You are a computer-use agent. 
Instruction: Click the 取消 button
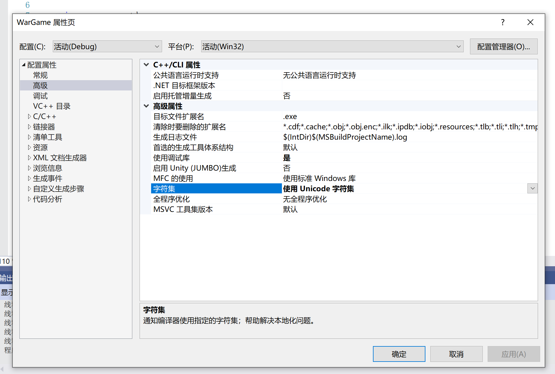456,354
